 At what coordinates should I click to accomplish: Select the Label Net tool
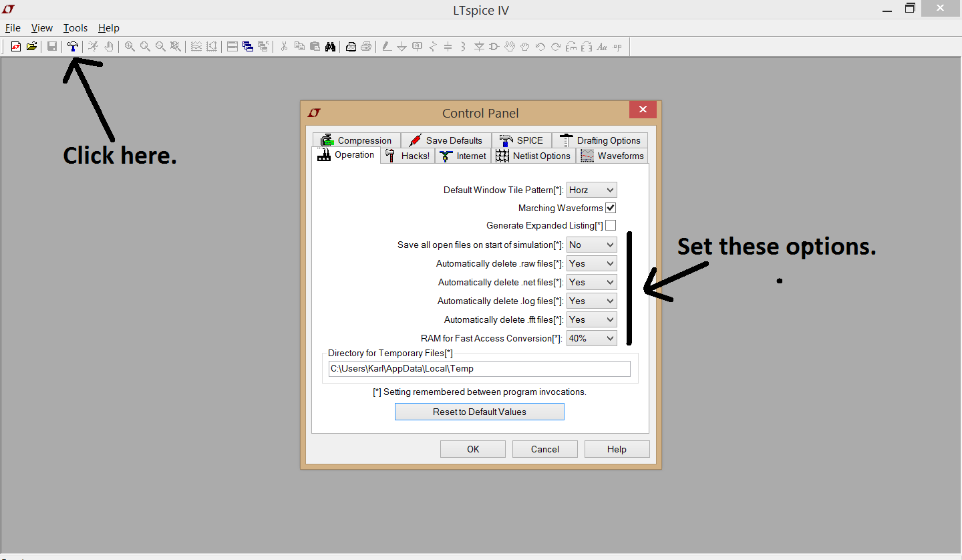[x=417, y=46]
